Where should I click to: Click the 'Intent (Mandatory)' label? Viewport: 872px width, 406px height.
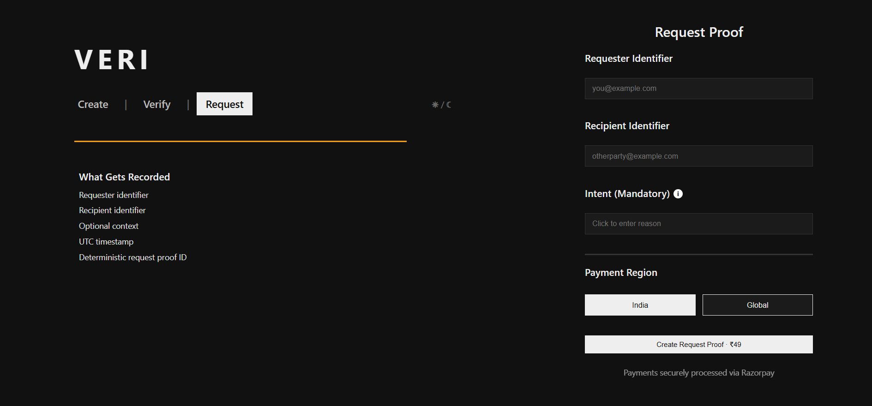tap(627, 194)
